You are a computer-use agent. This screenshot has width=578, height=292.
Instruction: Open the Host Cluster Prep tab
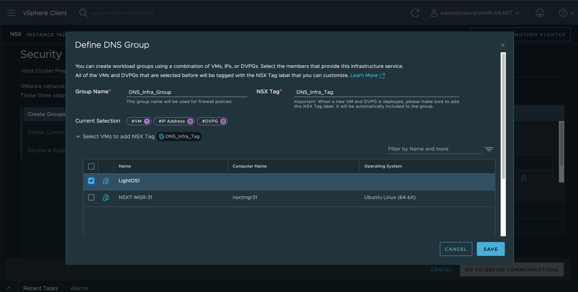tap(44, 71)
